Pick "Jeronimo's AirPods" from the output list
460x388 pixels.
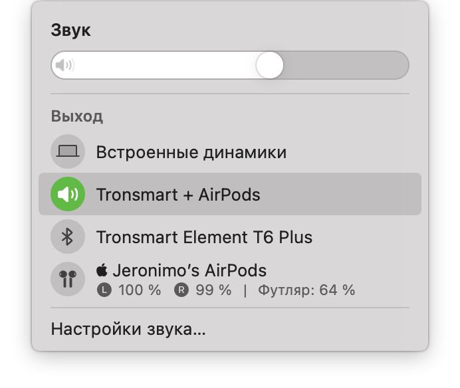(189, 270)
